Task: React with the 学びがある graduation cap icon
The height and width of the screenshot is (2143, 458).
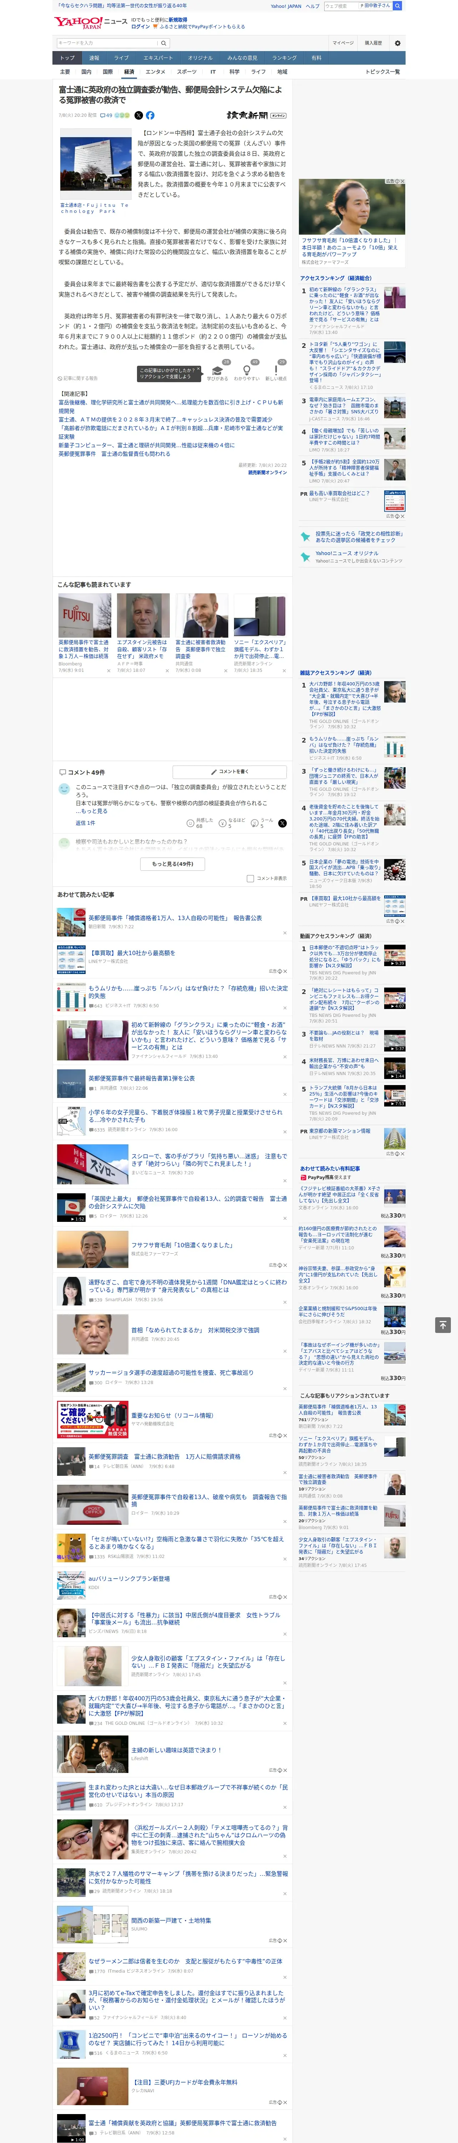Action: click(x=218, y=371)
